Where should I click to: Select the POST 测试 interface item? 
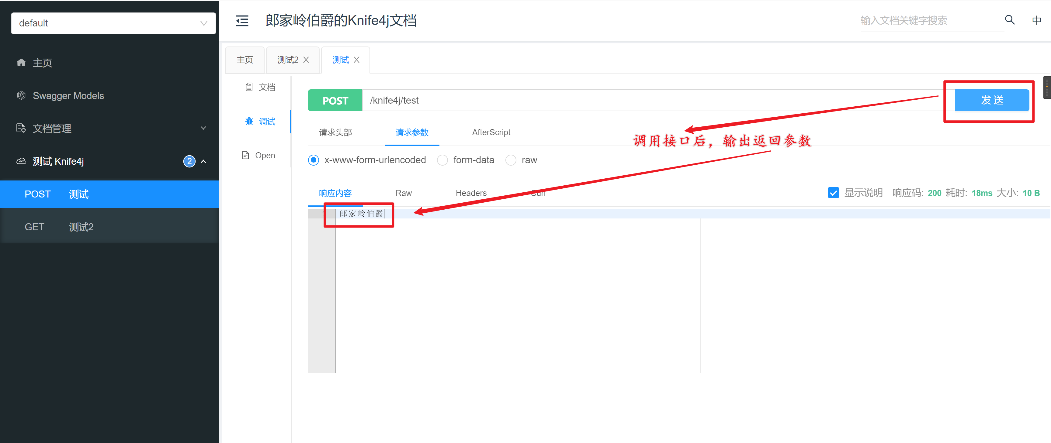tap(109, 194)
